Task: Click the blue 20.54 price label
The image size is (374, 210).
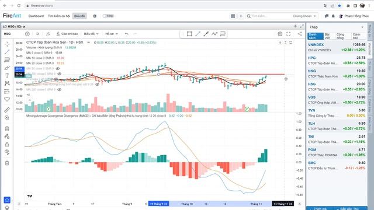Action: pyautogui.click(x=19, y=69)
